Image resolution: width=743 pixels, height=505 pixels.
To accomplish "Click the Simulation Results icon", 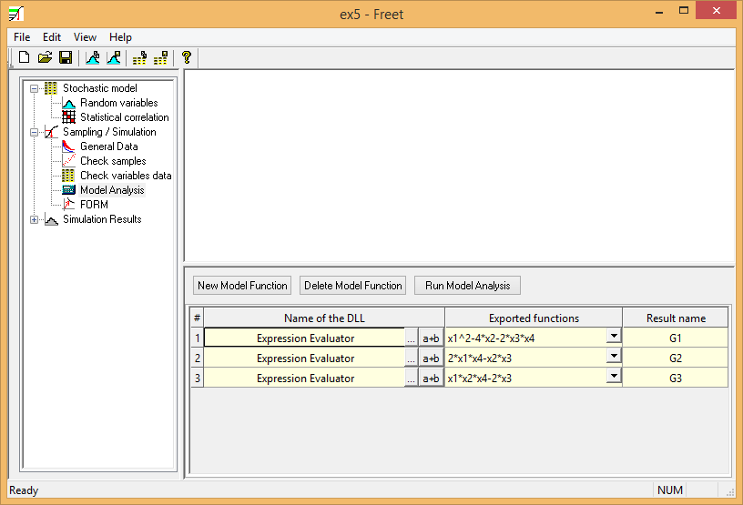I will [x=51, y=219].
